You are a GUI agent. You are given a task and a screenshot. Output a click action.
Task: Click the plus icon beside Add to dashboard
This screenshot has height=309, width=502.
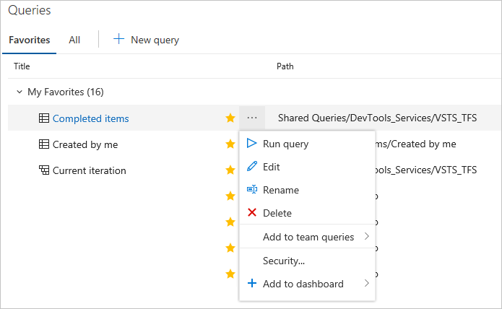(251, 284)
